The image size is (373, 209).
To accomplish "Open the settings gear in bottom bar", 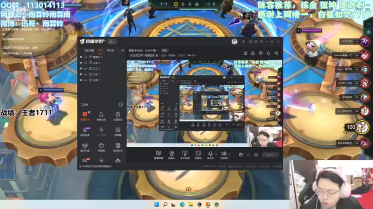I will pyautogui.click(x=256, y=155).
